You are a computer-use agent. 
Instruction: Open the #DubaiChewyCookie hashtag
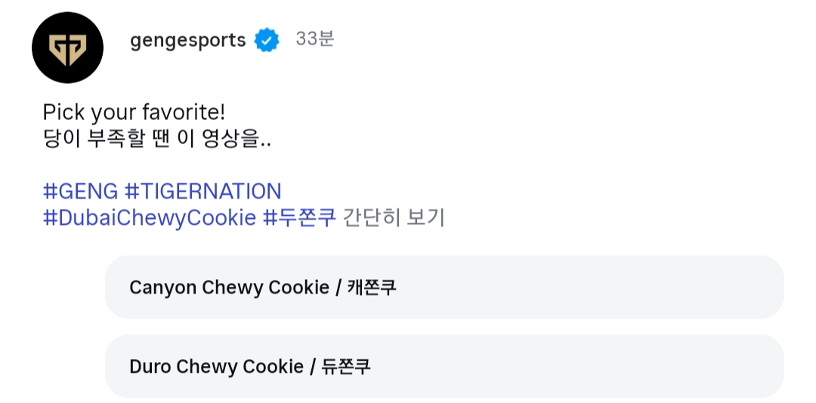point(150,218)
